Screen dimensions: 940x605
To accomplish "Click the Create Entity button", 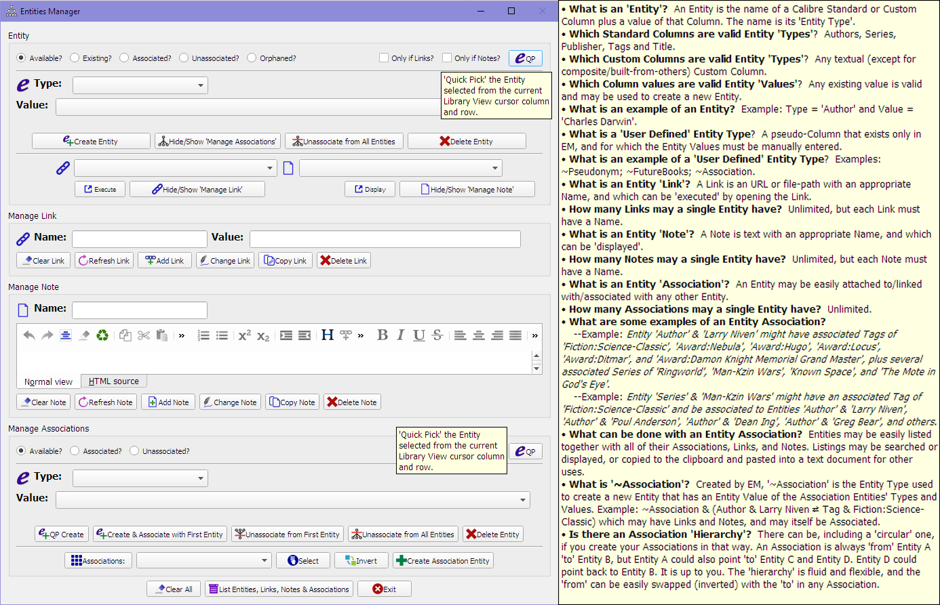I will (91, 141).
